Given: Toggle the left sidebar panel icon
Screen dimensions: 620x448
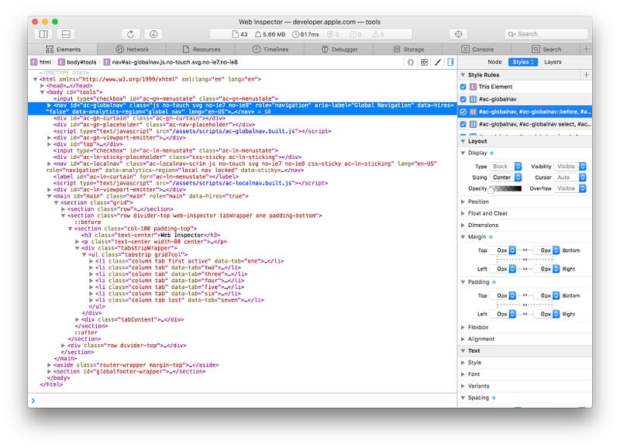Looking at the screenshot, I should pyautogui.click(x=43, y=34).
